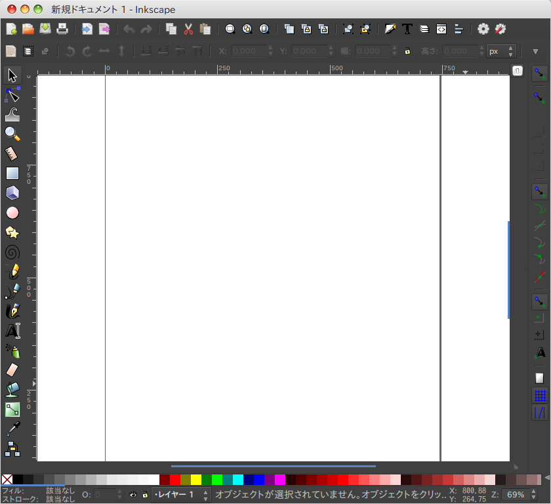551x504 pixels.
Task: Open the XML editor
Action: click(441, 29)
